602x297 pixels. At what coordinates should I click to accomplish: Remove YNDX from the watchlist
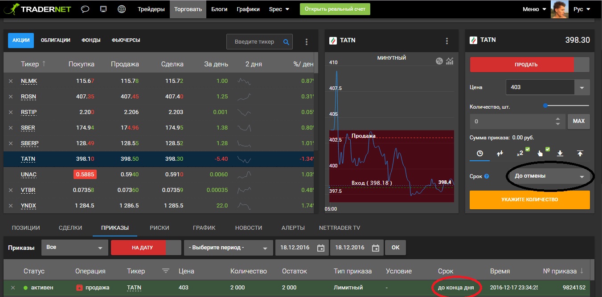tap(11, 206)
